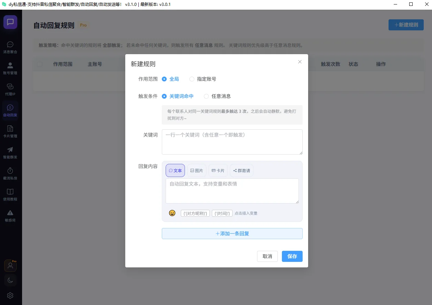The width and height of the screenshot is (432, 305).
Task: Open 敏感词 in the sidebar
Action: coord(10,216)
